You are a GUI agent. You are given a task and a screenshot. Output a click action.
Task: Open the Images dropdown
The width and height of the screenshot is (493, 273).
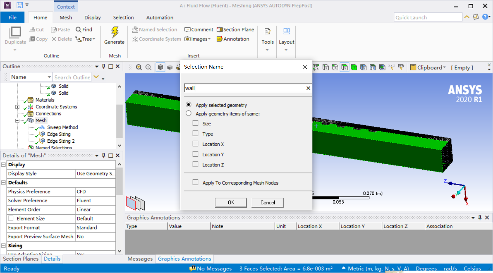point(197,39)
